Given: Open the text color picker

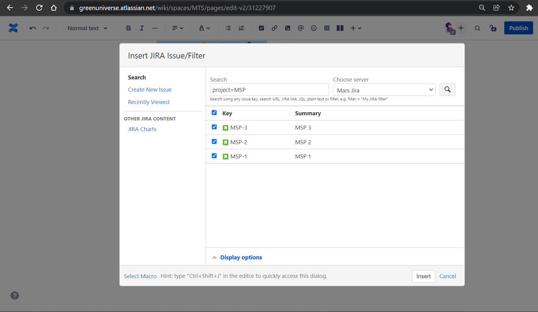Looking at the screenshot, I should [204, 28].
